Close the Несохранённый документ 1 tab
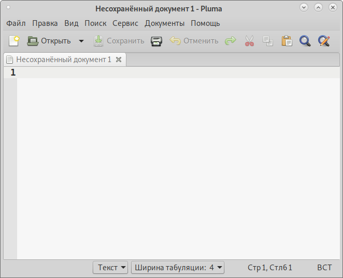Viewport: 343px width, 278px height. click(x=119, y=60)
